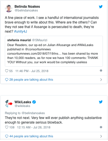Viewport: 108px width, 141px height.
Task: Open WikiLeaks hourglass avatar
Action: [x=9, y=104]
